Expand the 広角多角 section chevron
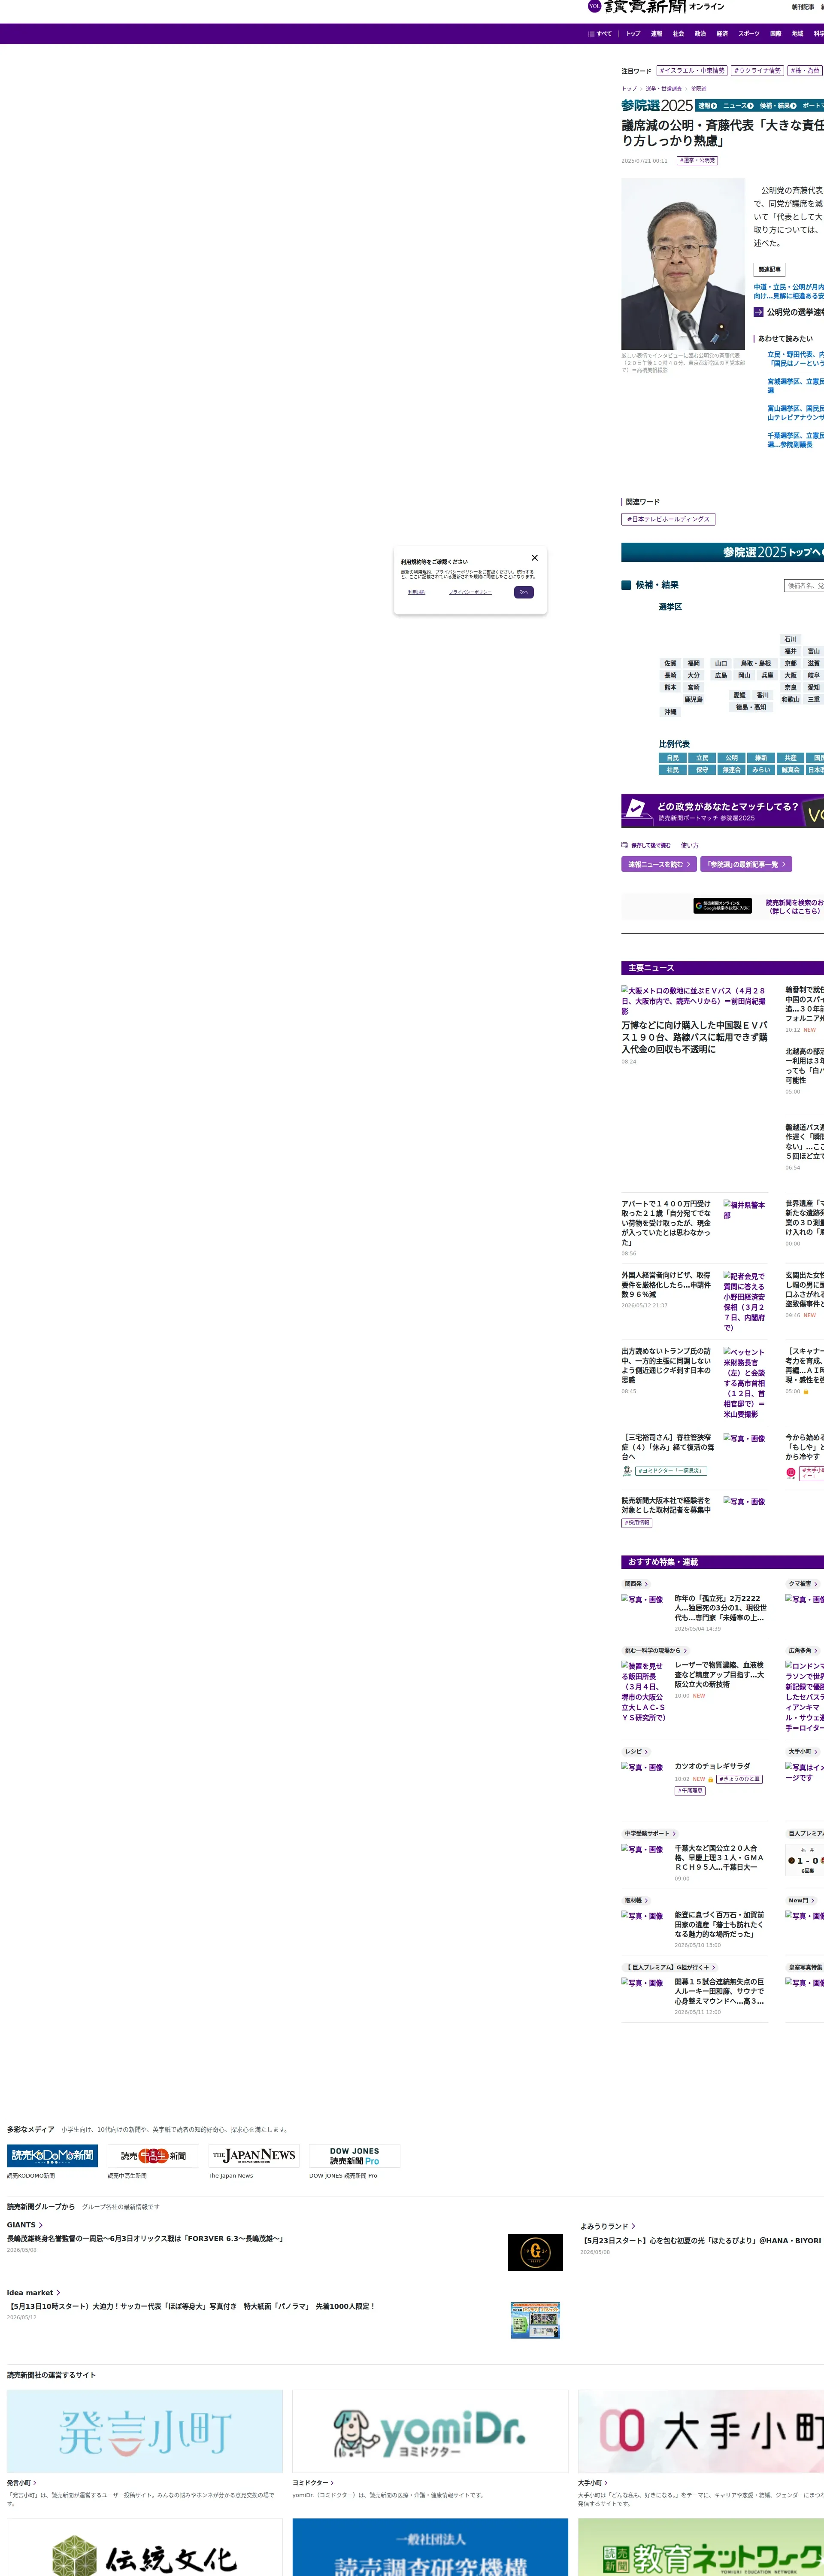This screenshot has width=824, height=2576. [x=816, y=1651]
